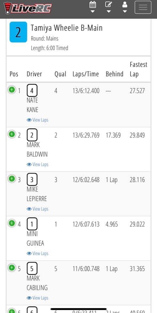Click car number 5 badge for Mark Cabiling

point(32,269)
